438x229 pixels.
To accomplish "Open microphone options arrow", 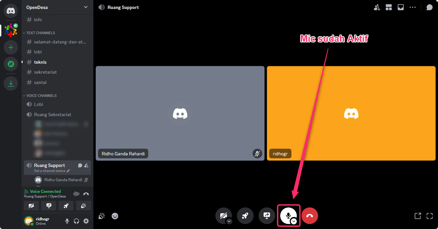I will coord(294,221).
